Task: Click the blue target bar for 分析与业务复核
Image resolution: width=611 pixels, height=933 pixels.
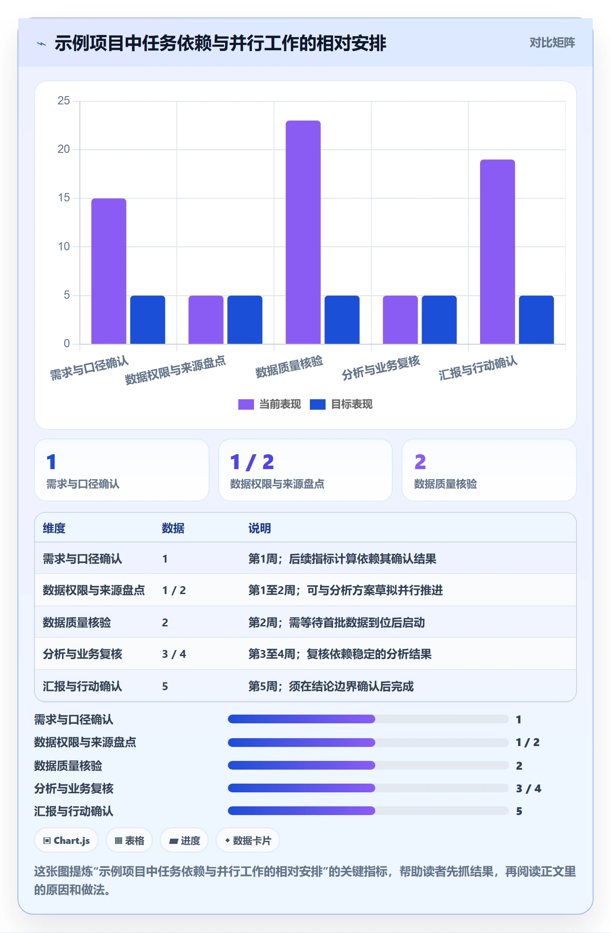Action: [x=439, y=320]
